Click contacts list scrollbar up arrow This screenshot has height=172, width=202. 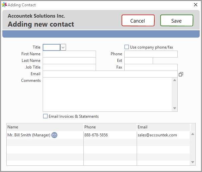pyautogui.click(x=193, y=134)
